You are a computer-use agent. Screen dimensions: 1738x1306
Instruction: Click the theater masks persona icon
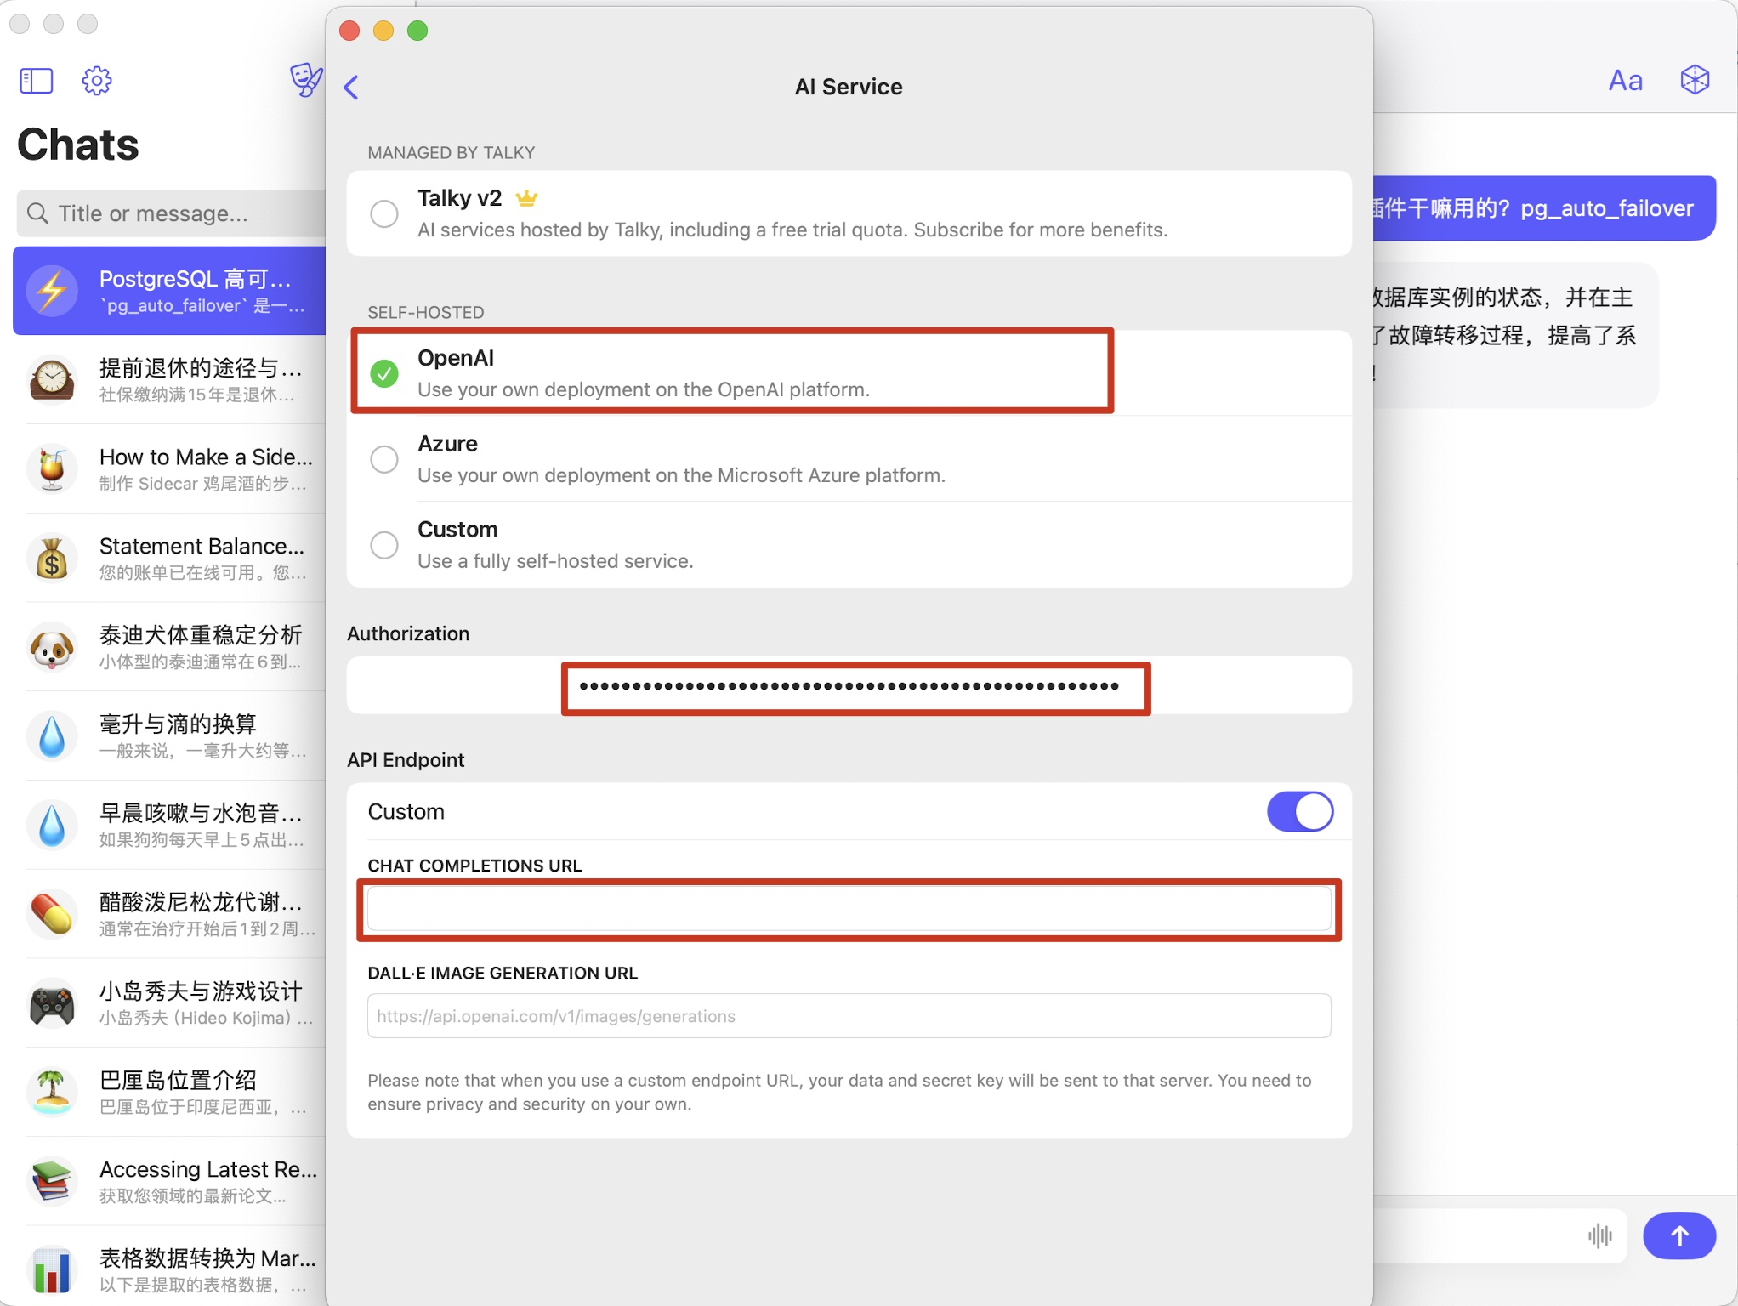[305, 80]
